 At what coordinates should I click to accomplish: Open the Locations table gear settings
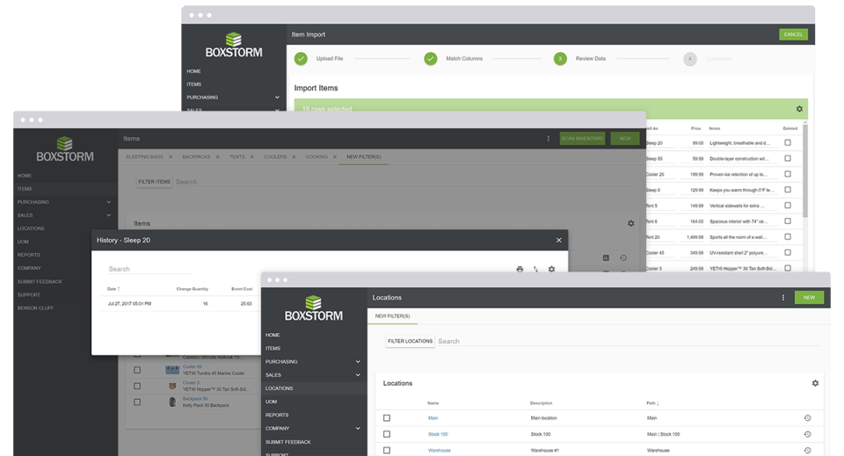[815, 383]
